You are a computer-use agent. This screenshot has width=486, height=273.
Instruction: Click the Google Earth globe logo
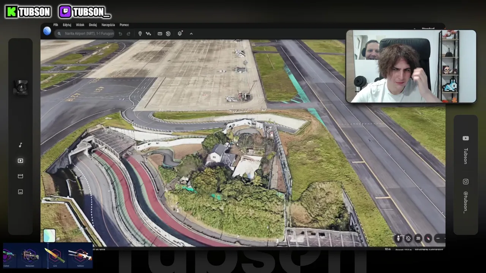(47, 31)
